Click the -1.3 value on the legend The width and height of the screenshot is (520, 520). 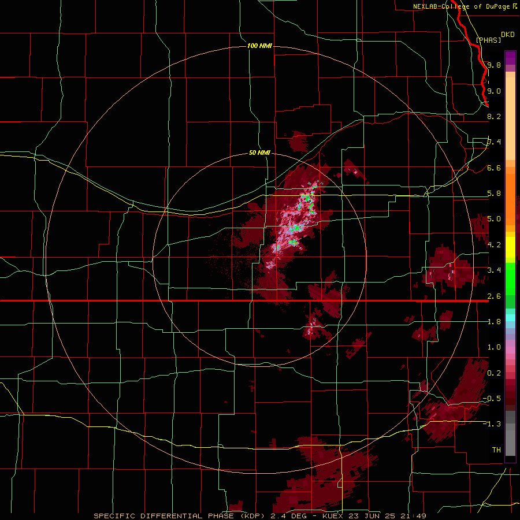pyautogui.click(x=492, y=424)
